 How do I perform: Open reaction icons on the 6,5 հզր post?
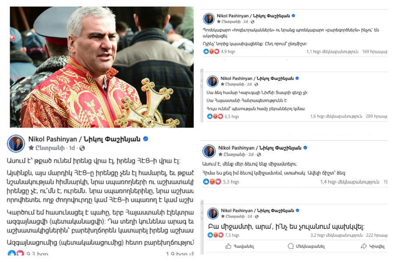point(215,116)
